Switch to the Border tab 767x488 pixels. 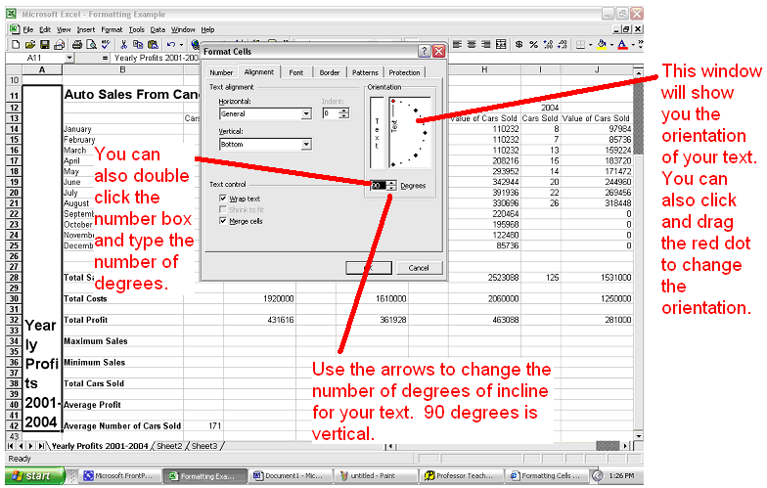coord(330,72)
